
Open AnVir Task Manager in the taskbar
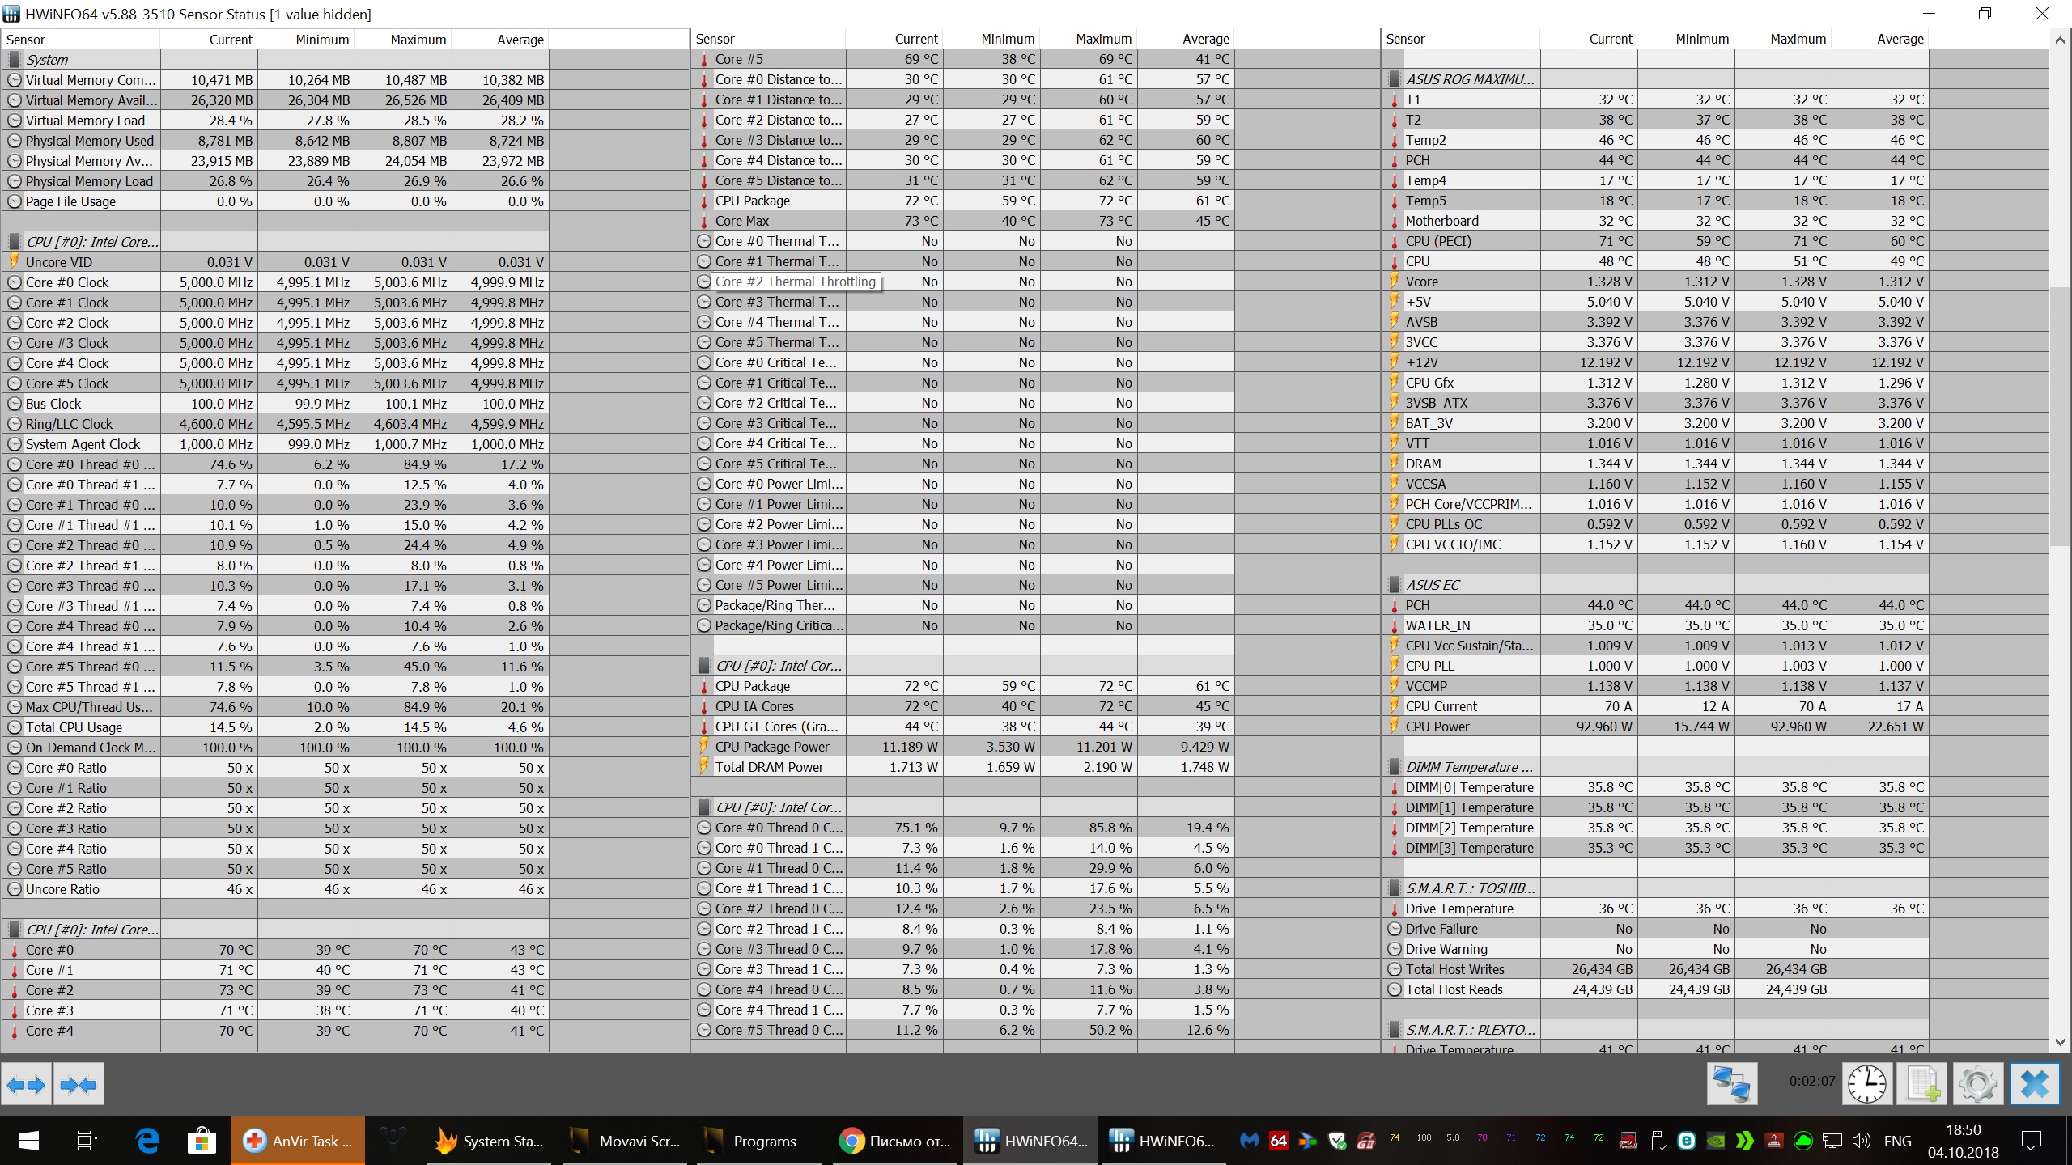(298, 1141)
